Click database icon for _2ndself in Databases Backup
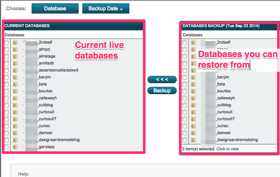The image size is (280, 177). (x=193, y=43)
